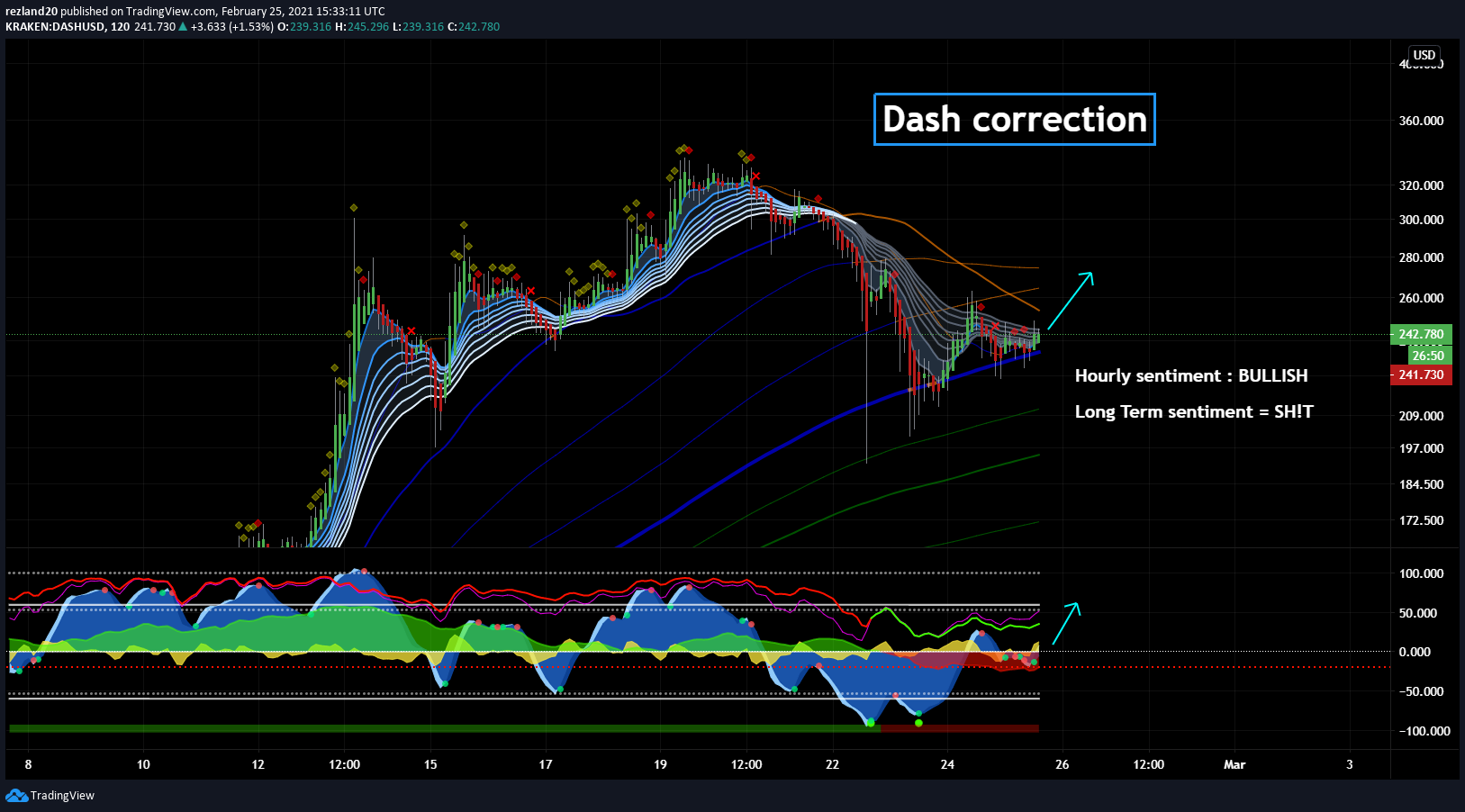The height and width of the screenshot is (812, 1465).
Task: Click the 300.000 price axis label
Action: point(1421,220)
